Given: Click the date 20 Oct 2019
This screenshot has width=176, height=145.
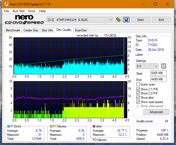Looking at the screenshot, I should coord(156,50).
